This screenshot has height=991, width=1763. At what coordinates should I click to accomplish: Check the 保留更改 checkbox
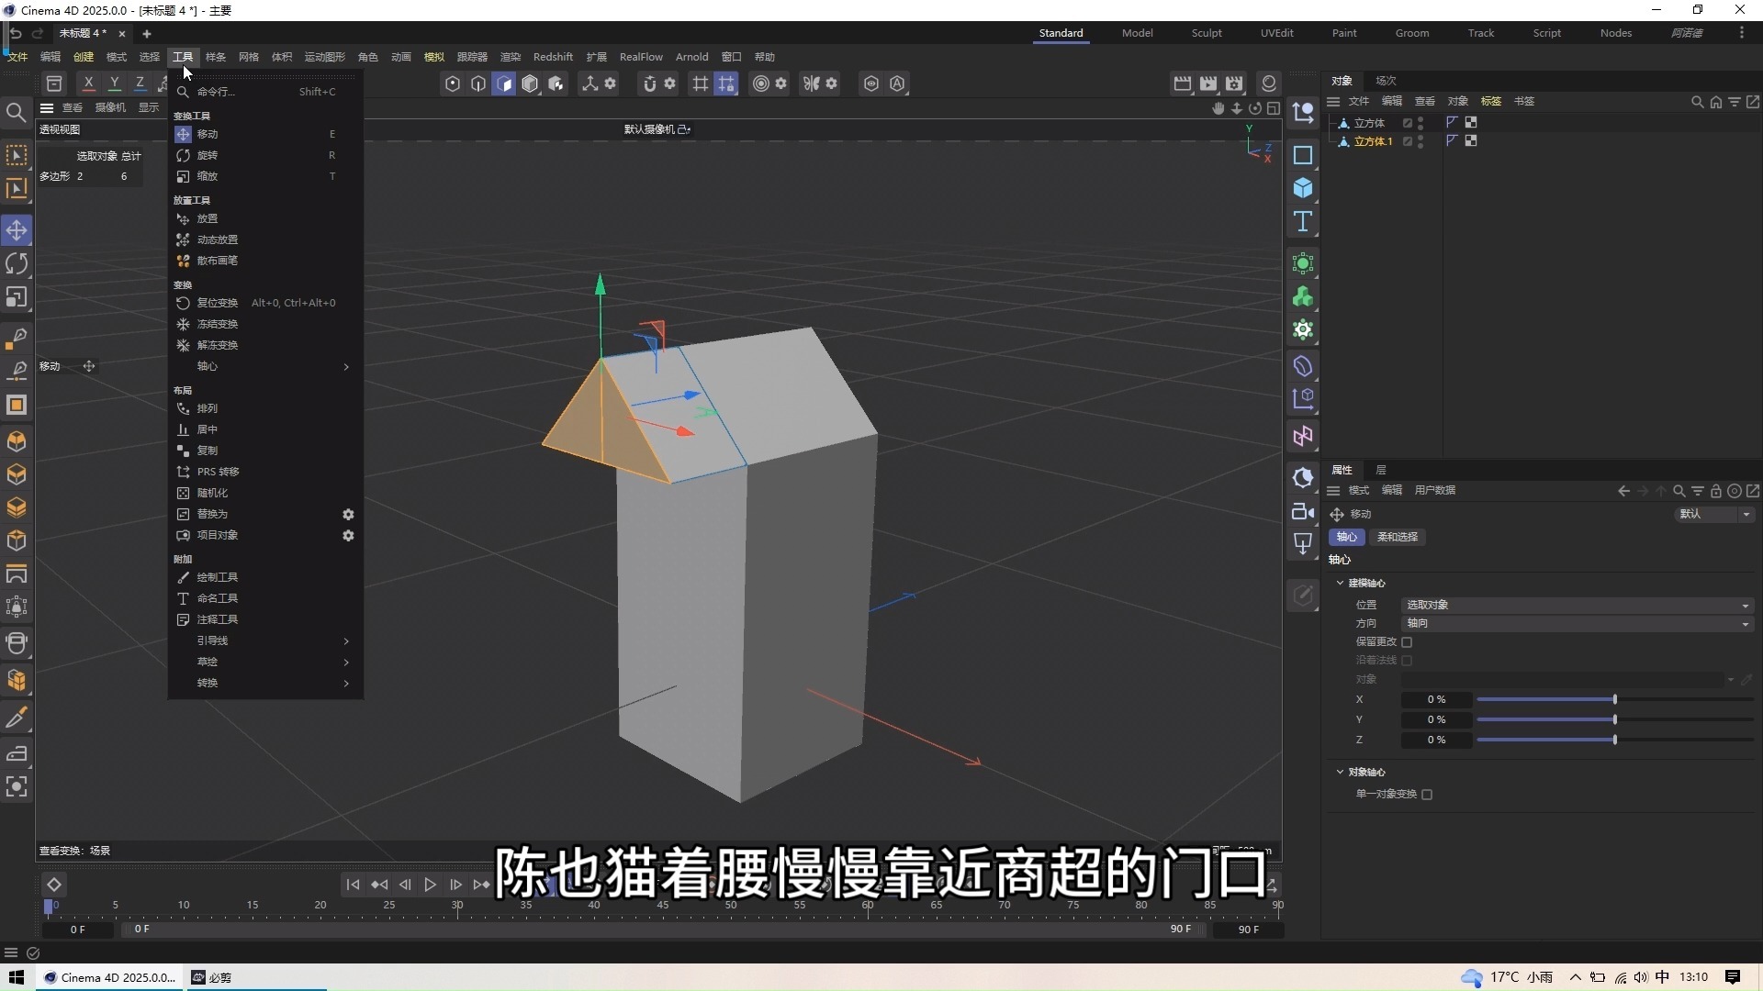(x=1407, y=642)
